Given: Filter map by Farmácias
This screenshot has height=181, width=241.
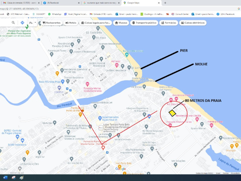Looking at the screenshot, I should [169, 23].
